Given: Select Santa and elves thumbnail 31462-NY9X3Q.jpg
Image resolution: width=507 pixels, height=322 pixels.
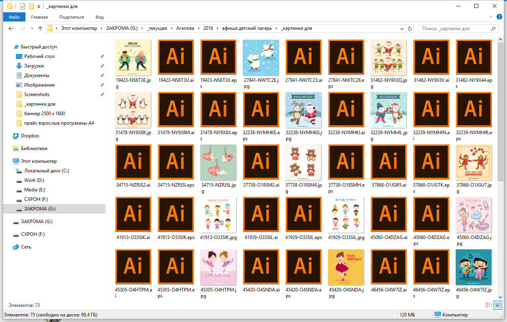Looking at the screenshot, I should (x=388, y=58).
